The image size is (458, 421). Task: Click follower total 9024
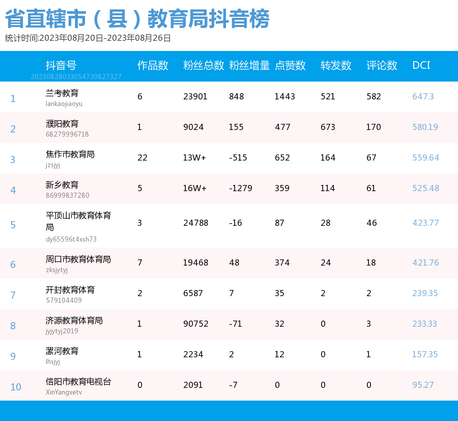coord(193,127)
